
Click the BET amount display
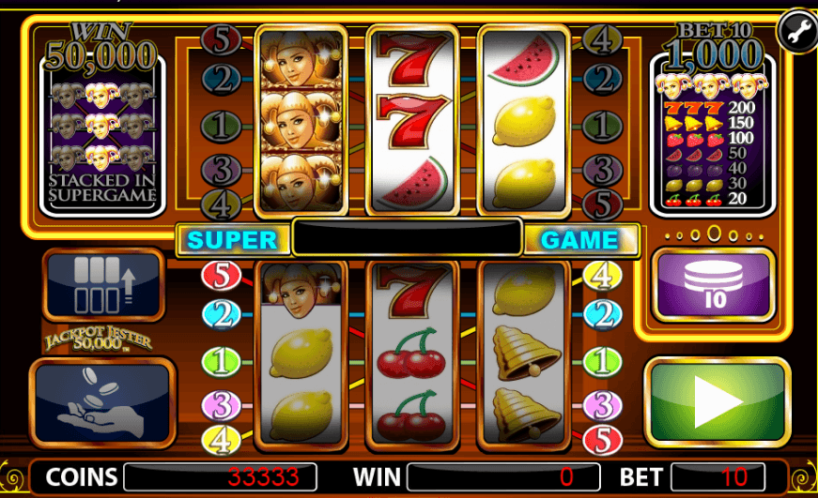[x=718, y=476]
